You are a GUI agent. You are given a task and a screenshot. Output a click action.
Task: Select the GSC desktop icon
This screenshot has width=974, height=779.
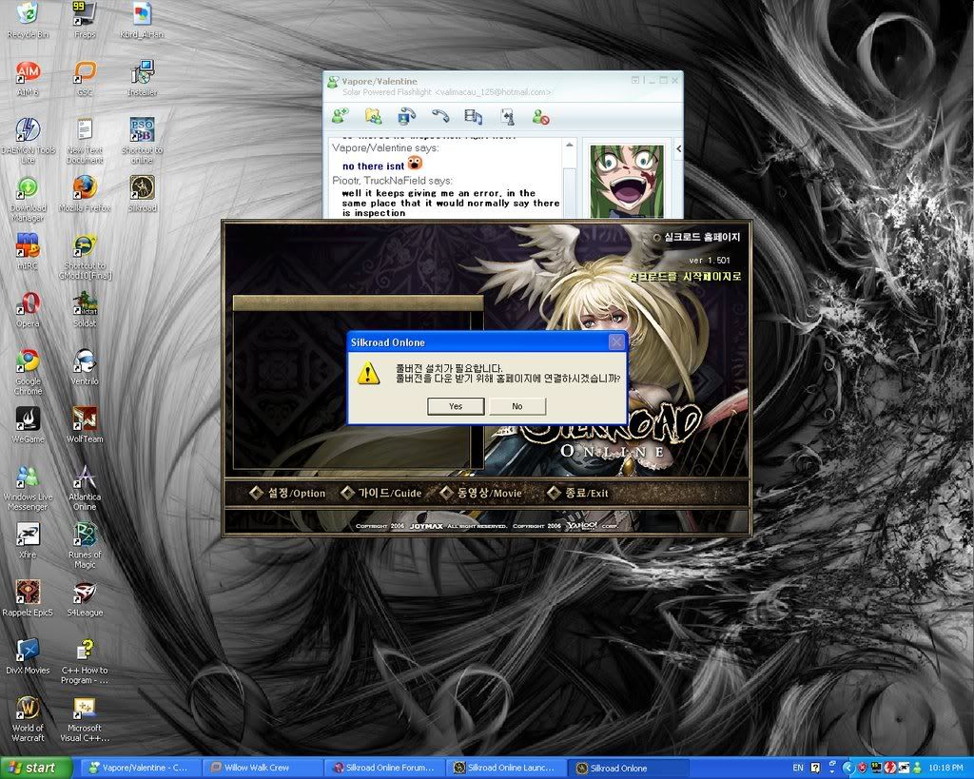85,78
